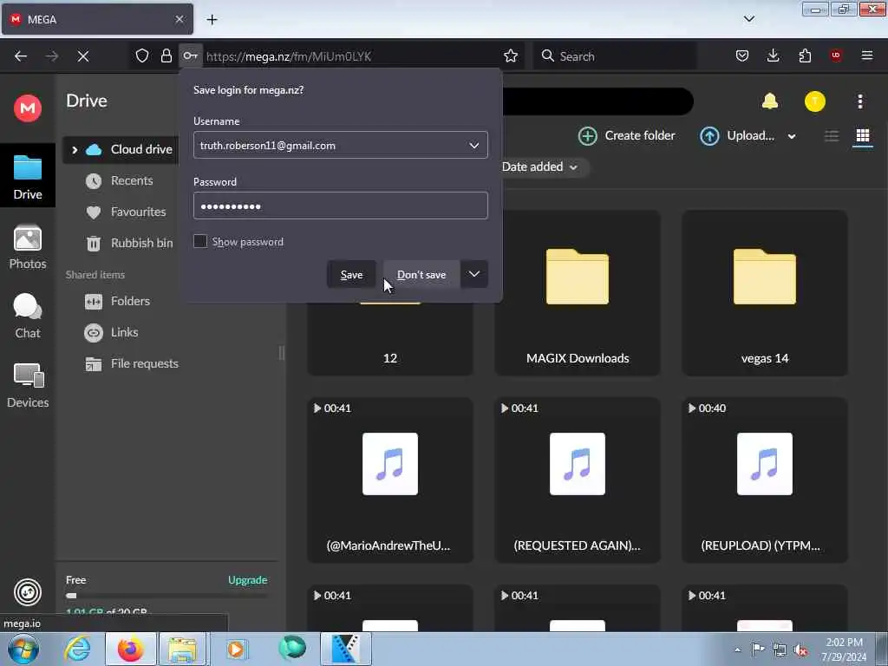This screenshot has height=666, width=888.
Task: Open the Windows Start button
Action: pos(23,650)
